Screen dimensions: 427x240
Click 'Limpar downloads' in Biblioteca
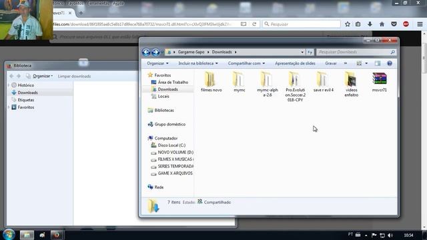(74, 76)
